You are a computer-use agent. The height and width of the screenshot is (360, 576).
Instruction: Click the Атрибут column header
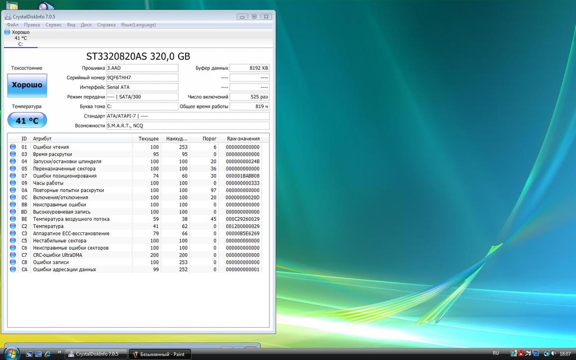[x=81, y=139]
